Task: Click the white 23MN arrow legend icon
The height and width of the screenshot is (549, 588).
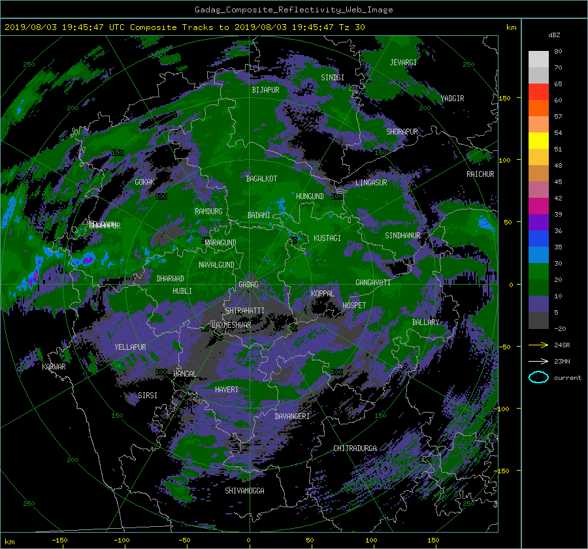Action: coord(538,361)
